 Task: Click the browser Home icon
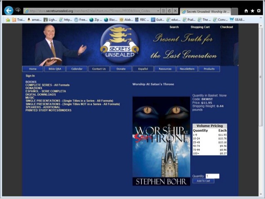tap(246, 11)
